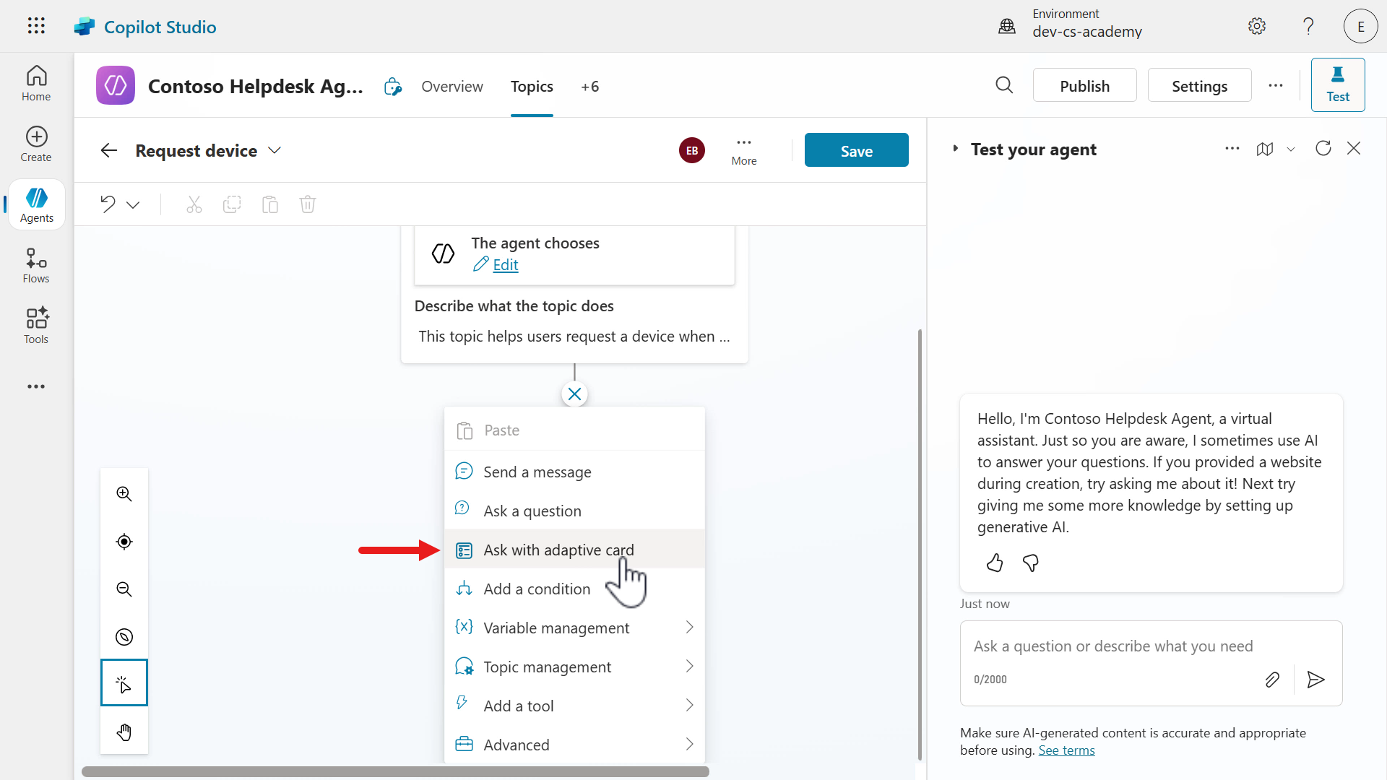Attach a file in the test chat
Viewport: 1387px width, 780px height.
[x=1272, y=679]
